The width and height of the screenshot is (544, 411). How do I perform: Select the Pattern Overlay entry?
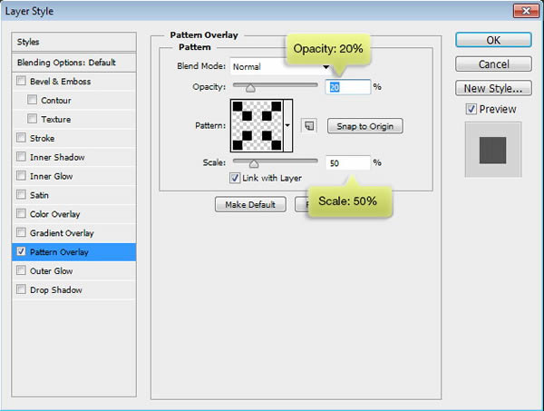74,252
